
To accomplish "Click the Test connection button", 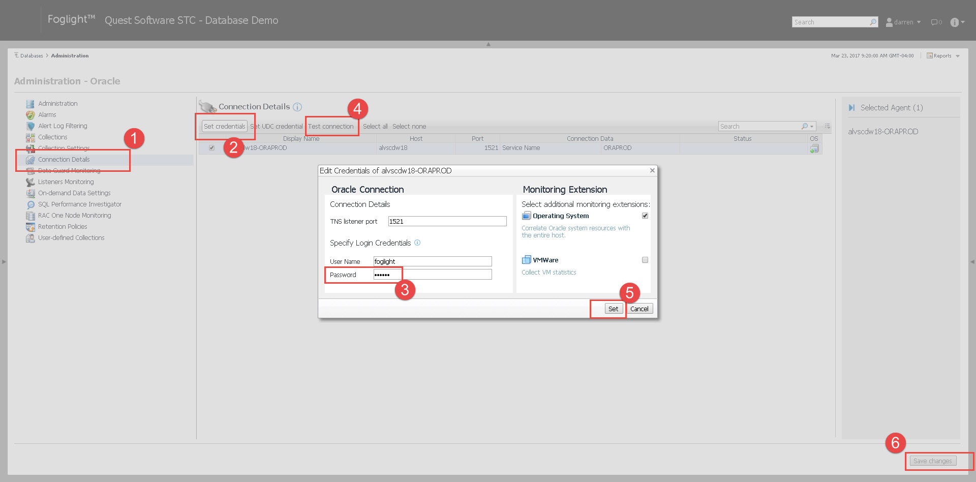I will click(x=331, y=127).
